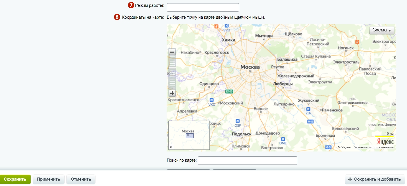The height and width of the screenshot is (186, 407).
Task: Click the Поиск по карте search field
Action: 247,161
